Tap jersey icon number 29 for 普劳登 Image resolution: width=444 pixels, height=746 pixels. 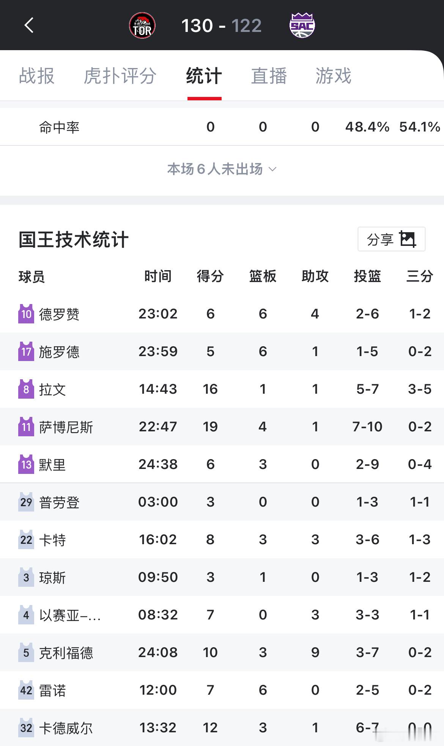point(26,502)
